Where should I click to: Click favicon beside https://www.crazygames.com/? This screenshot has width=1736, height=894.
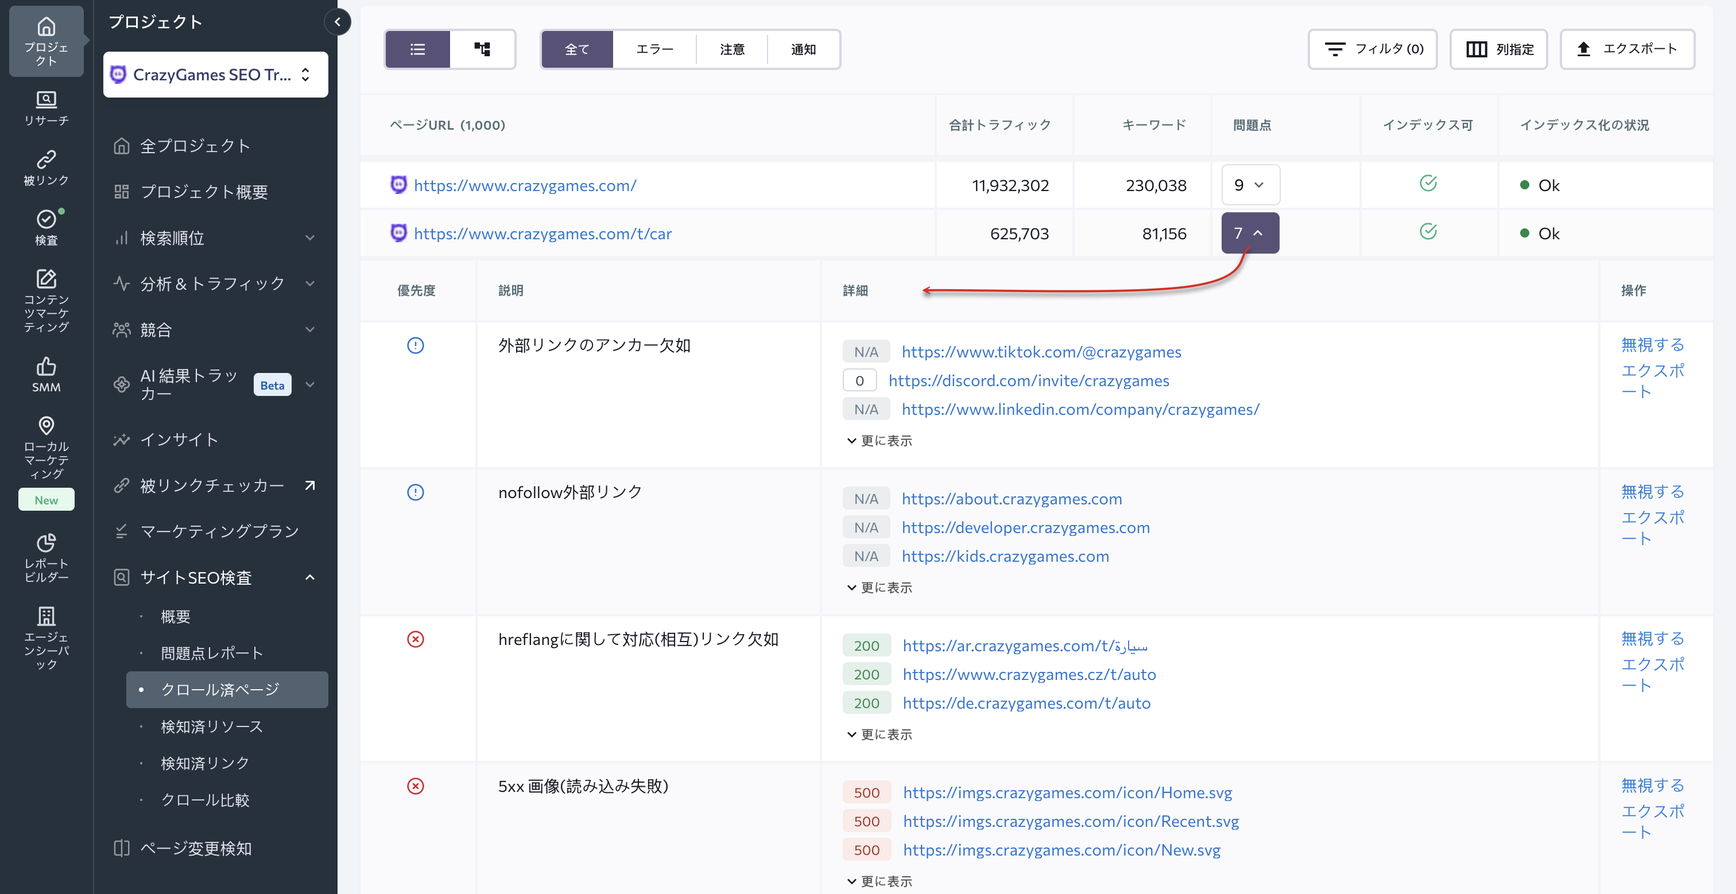pyautogui.click(x=398, y=184)
